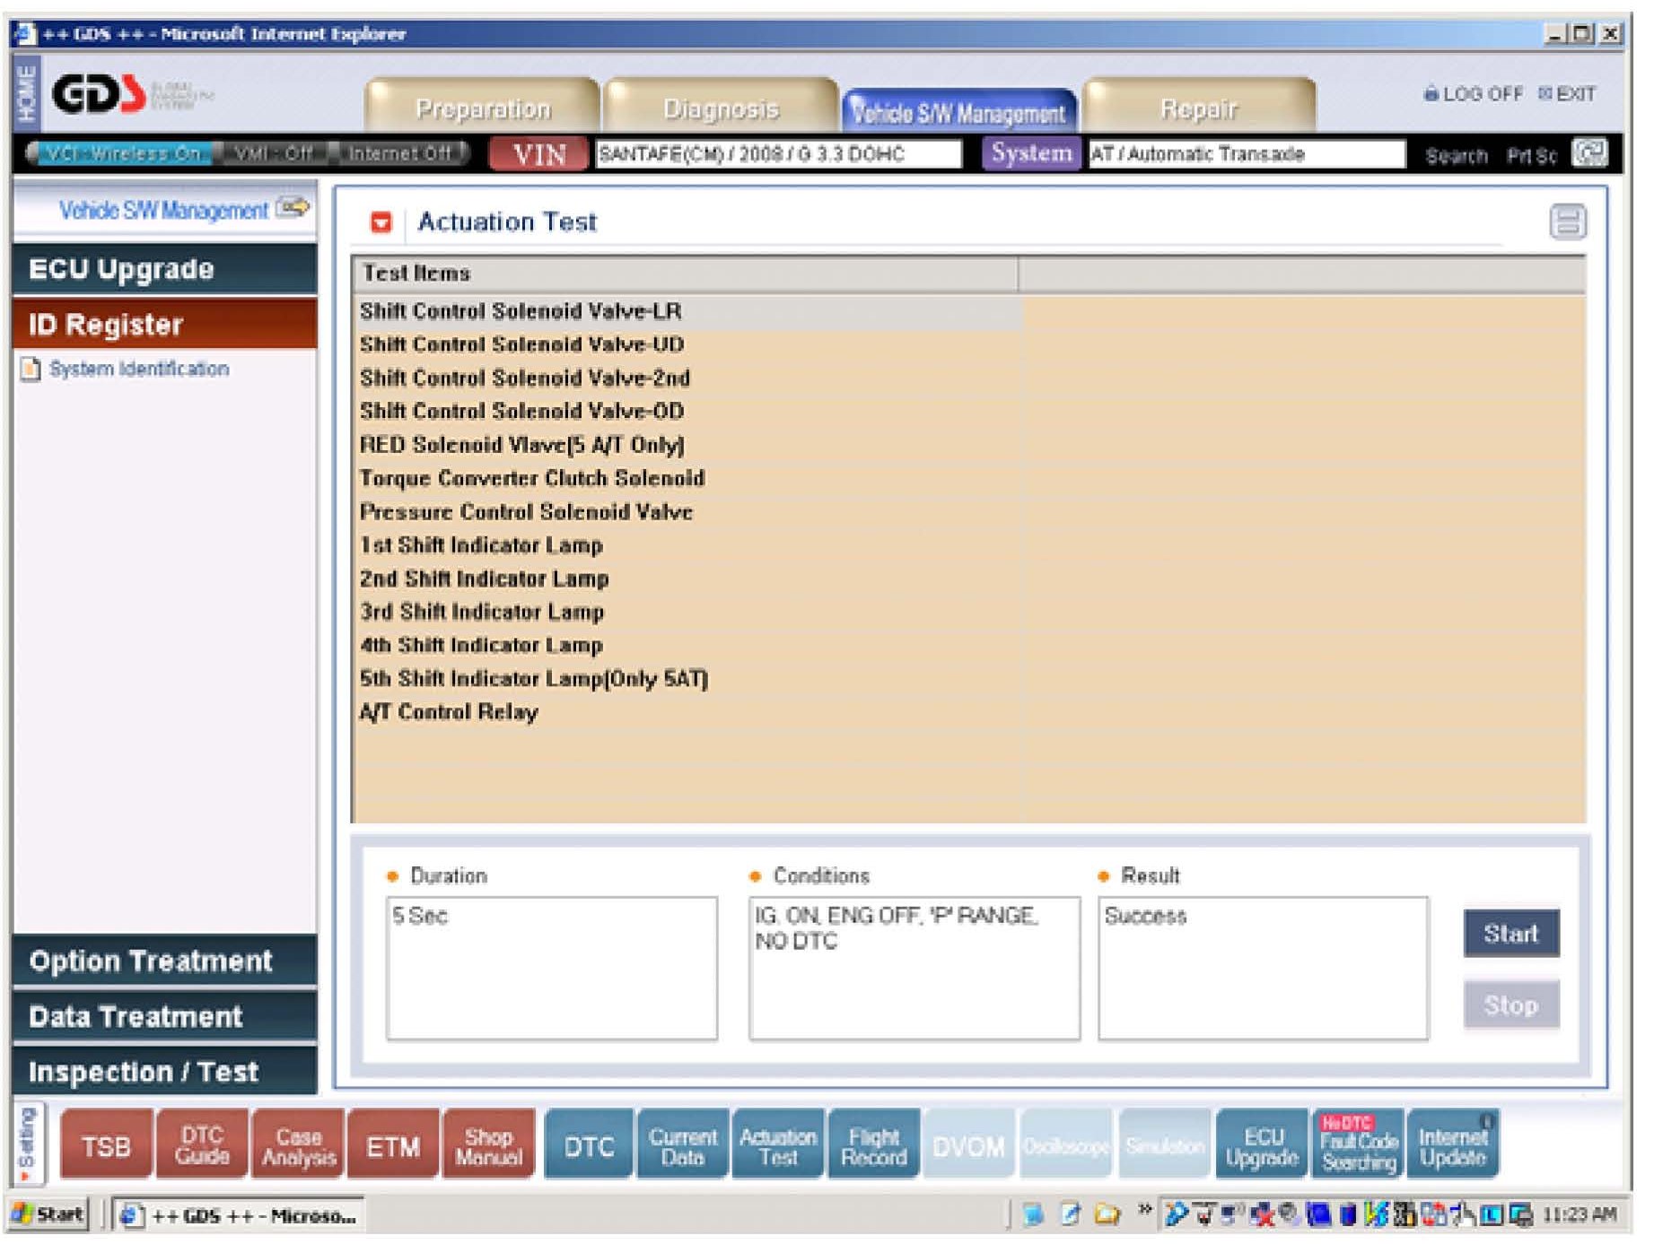Click the red icon beside Actuation Test

(381, 222)
